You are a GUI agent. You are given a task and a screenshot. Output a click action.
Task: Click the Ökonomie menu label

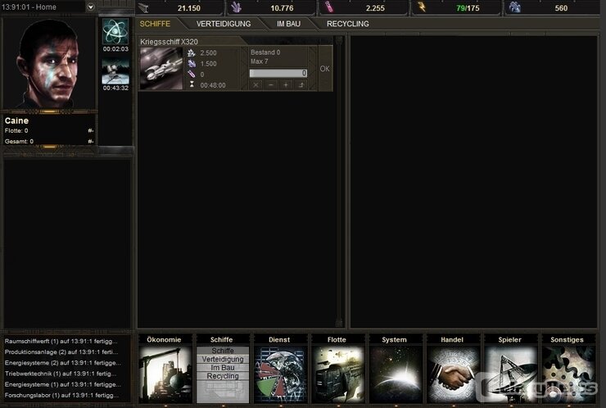(164, 340)
